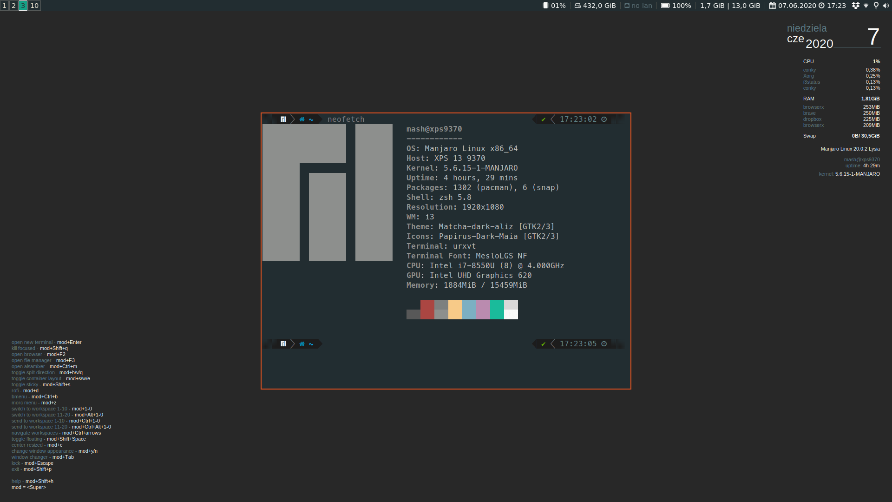
Task: Click the 'OS: Manjaro Linux x86_64' line
Action: click(x=462, y=149)
